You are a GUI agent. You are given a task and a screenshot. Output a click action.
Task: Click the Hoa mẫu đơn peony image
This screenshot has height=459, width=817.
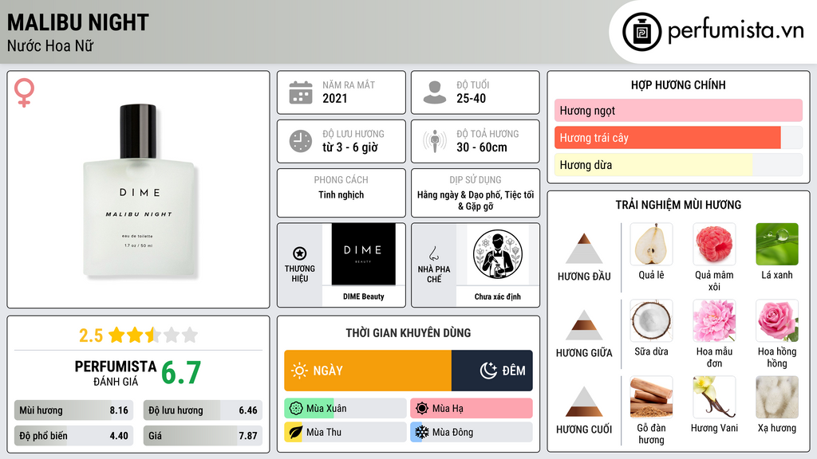[x=714, y=320]
